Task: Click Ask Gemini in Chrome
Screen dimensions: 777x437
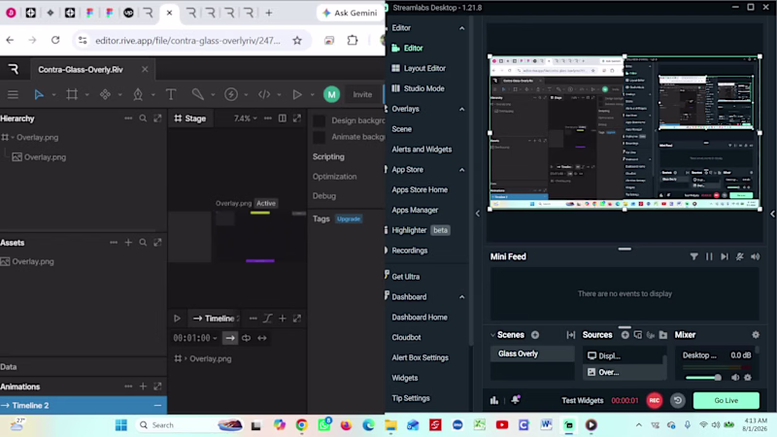Action: click(x=350, y=13)
